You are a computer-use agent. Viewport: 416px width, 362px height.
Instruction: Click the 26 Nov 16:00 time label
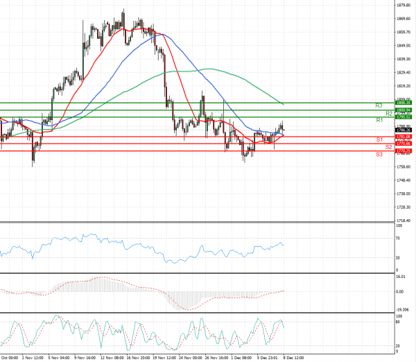216,358
